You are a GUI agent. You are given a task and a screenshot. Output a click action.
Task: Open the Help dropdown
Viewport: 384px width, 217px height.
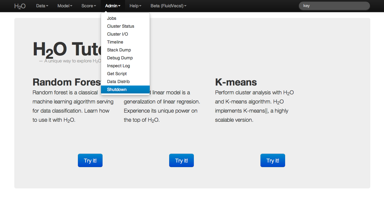(x=135, y=6)
